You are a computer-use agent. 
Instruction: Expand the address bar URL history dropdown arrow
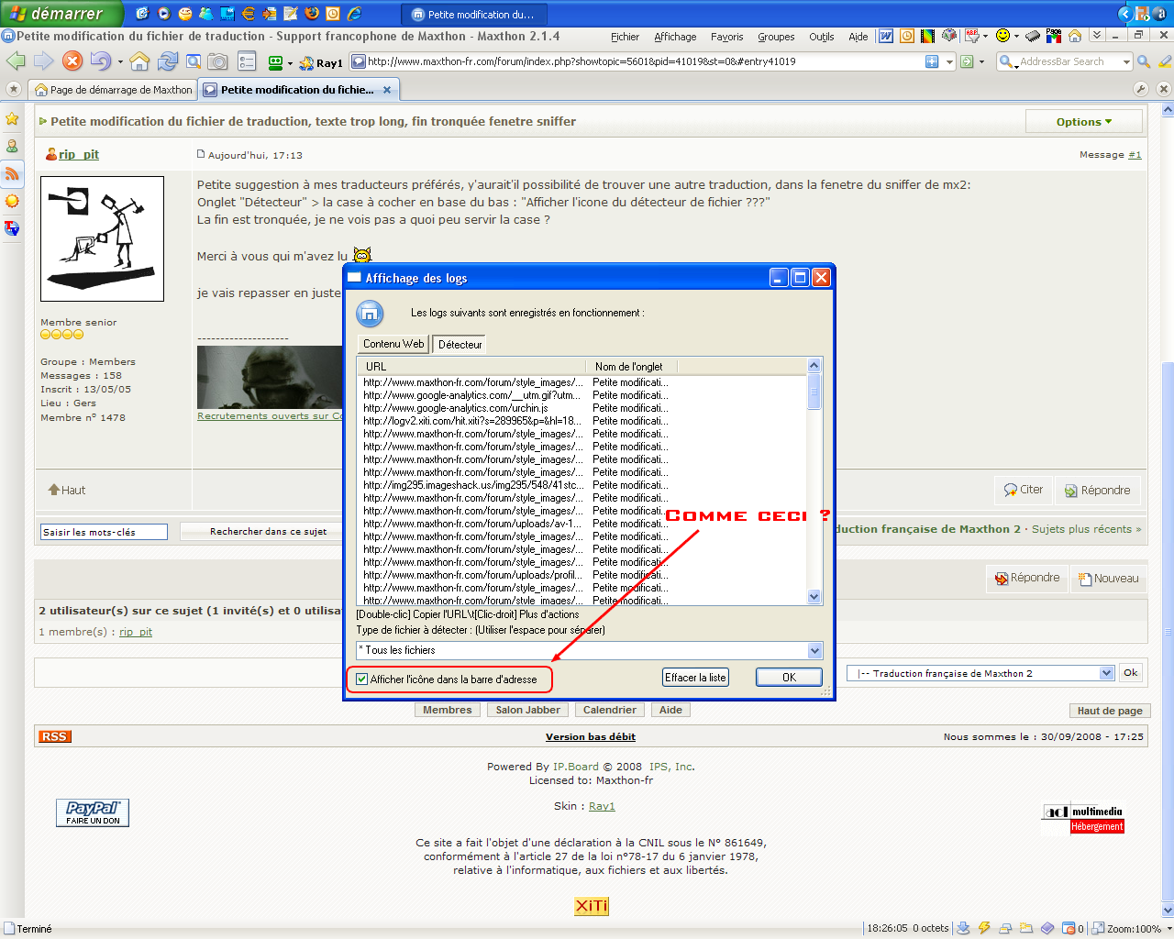(x=950, y=61)
